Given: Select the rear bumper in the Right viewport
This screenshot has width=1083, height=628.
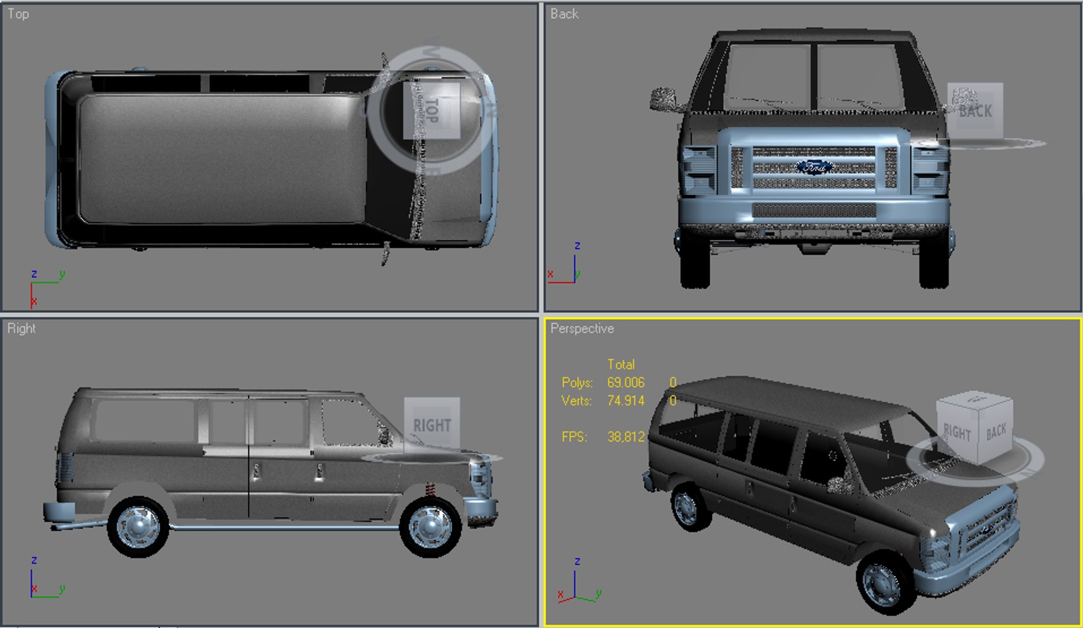Looking at the screenshot, I should [x=60, y=512].
